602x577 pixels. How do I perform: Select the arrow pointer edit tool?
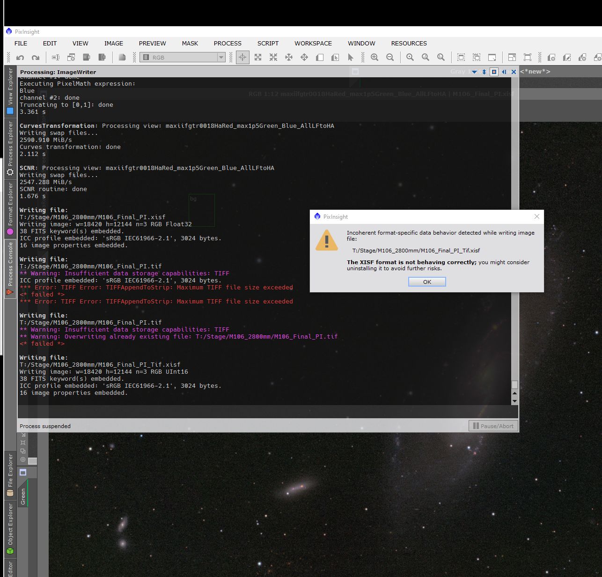351,57
